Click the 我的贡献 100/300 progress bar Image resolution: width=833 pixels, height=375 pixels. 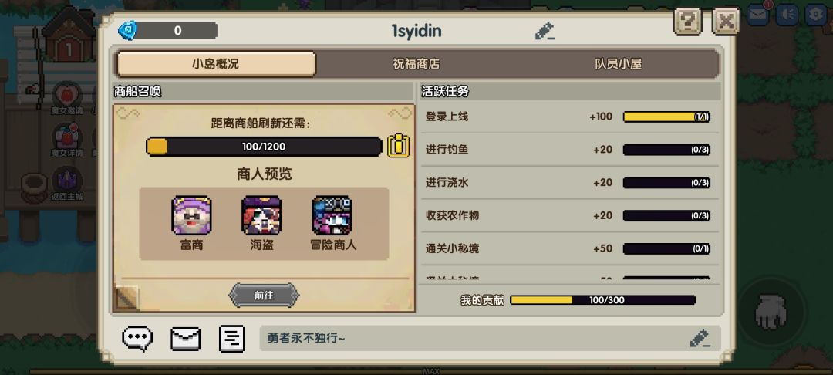pos(602,300)
